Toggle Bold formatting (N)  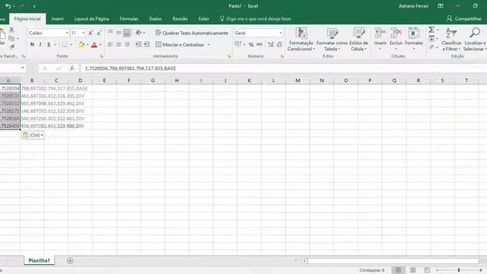click(x=32, y=45)
